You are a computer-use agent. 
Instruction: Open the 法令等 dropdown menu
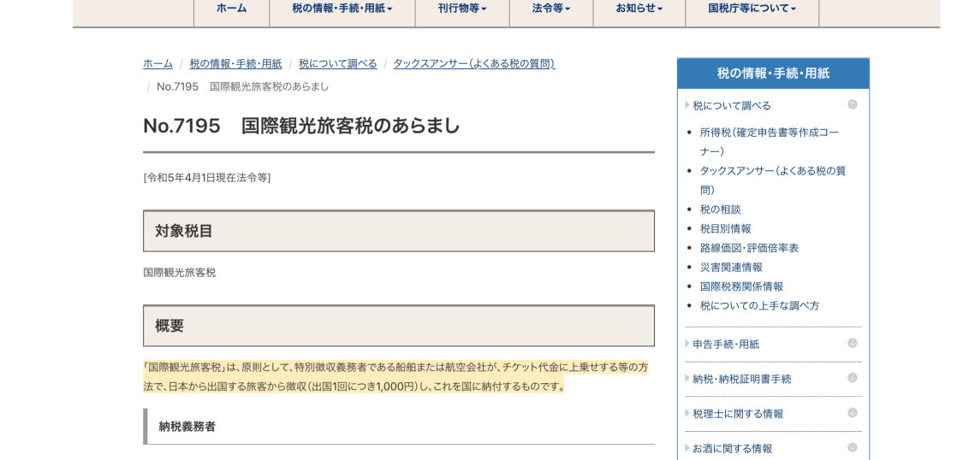[550, 9]
